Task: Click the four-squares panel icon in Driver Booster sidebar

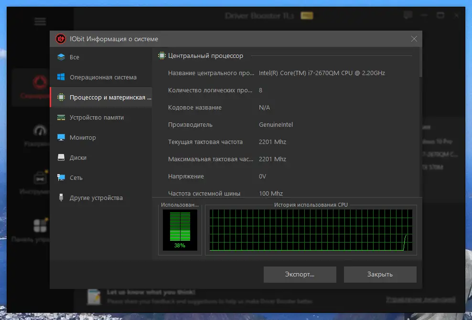Action: tap(40, 225)
